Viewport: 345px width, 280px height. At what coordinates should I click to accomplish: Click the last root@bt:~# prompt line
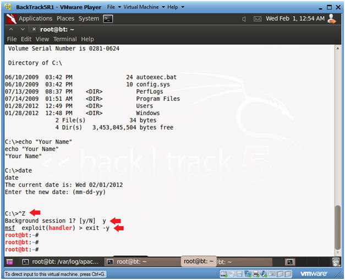coord(22,250)
